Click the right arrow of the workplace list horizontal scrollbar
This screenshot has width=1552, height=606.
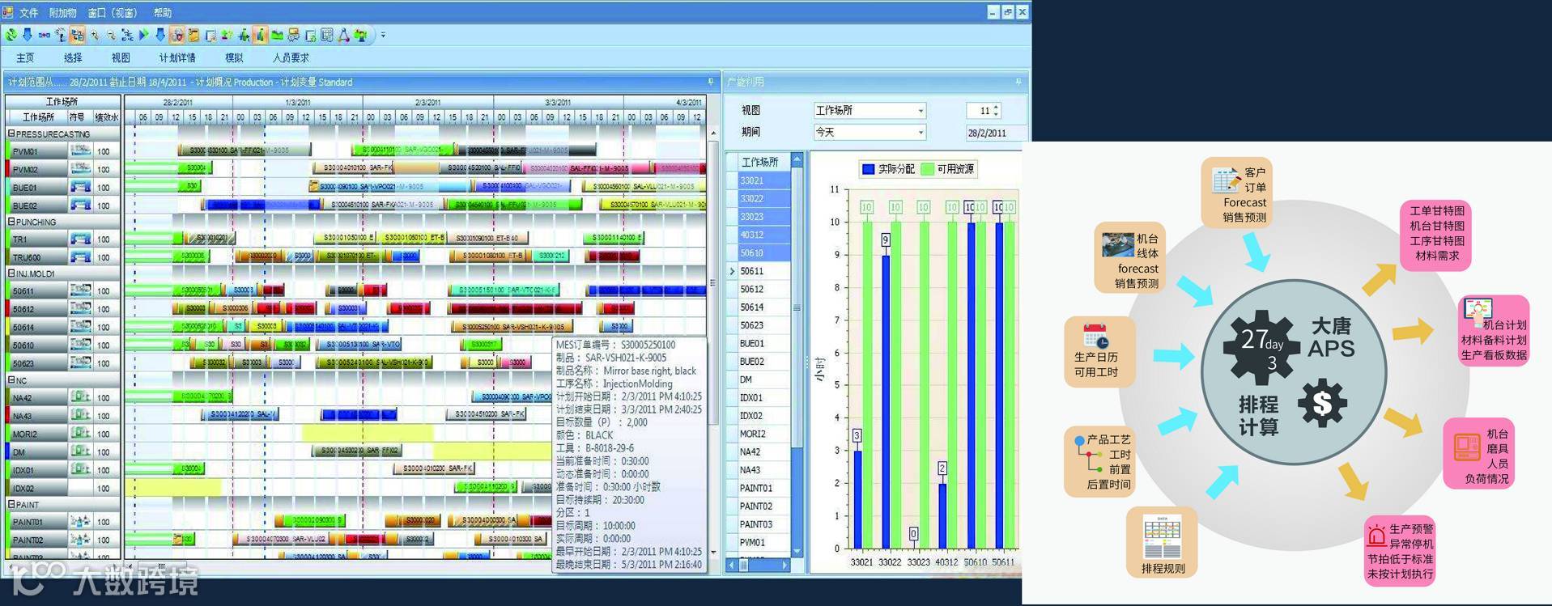pos(785,566)
